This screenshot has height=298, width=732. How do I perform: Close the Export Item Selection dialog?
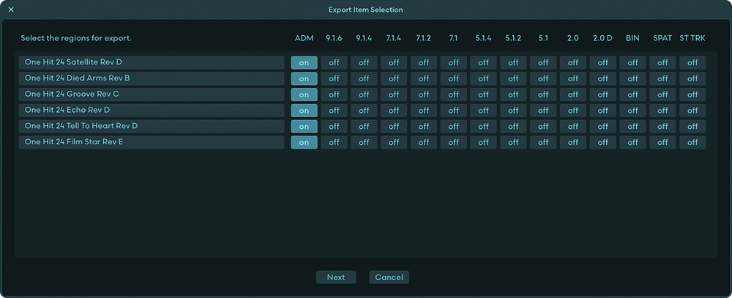[x=11, y=10]
